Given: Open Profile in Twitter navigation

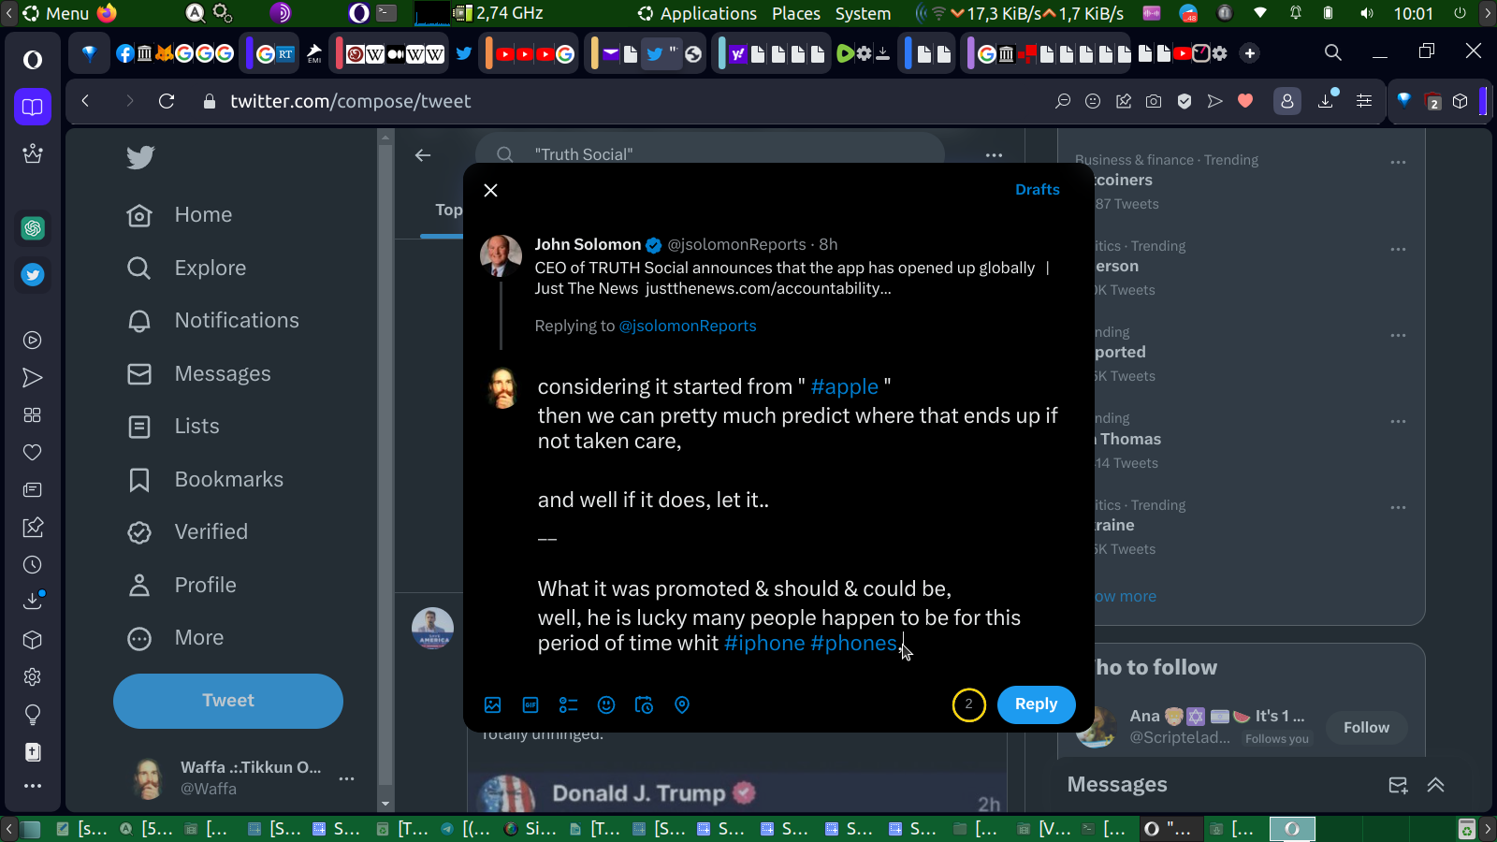Looking at the screenshot, I should [182, 586].
